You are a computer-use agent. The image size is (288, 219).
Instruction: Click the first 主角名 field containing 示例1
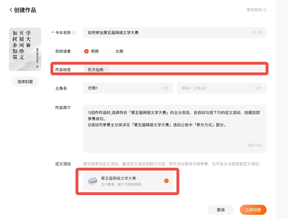point(123,88)
